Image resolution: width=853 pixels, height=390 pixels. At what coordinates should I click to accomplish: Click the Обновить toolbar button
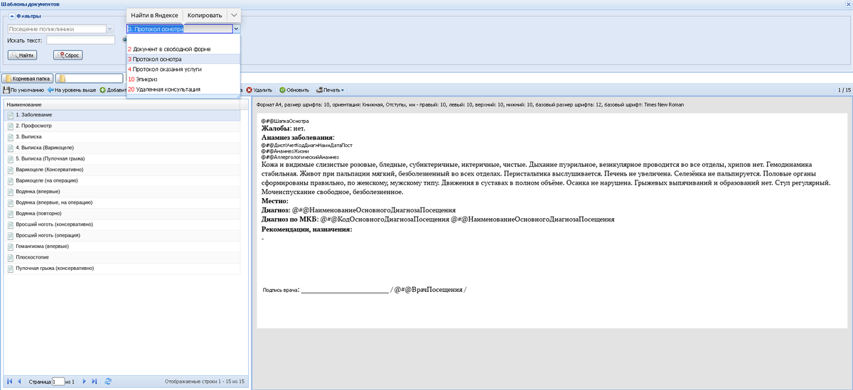(x=294, y=90)
